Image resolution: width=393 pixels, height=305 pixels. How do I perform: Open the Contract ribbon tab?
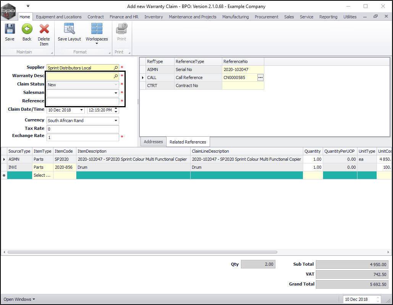click(x=95, y=17)
